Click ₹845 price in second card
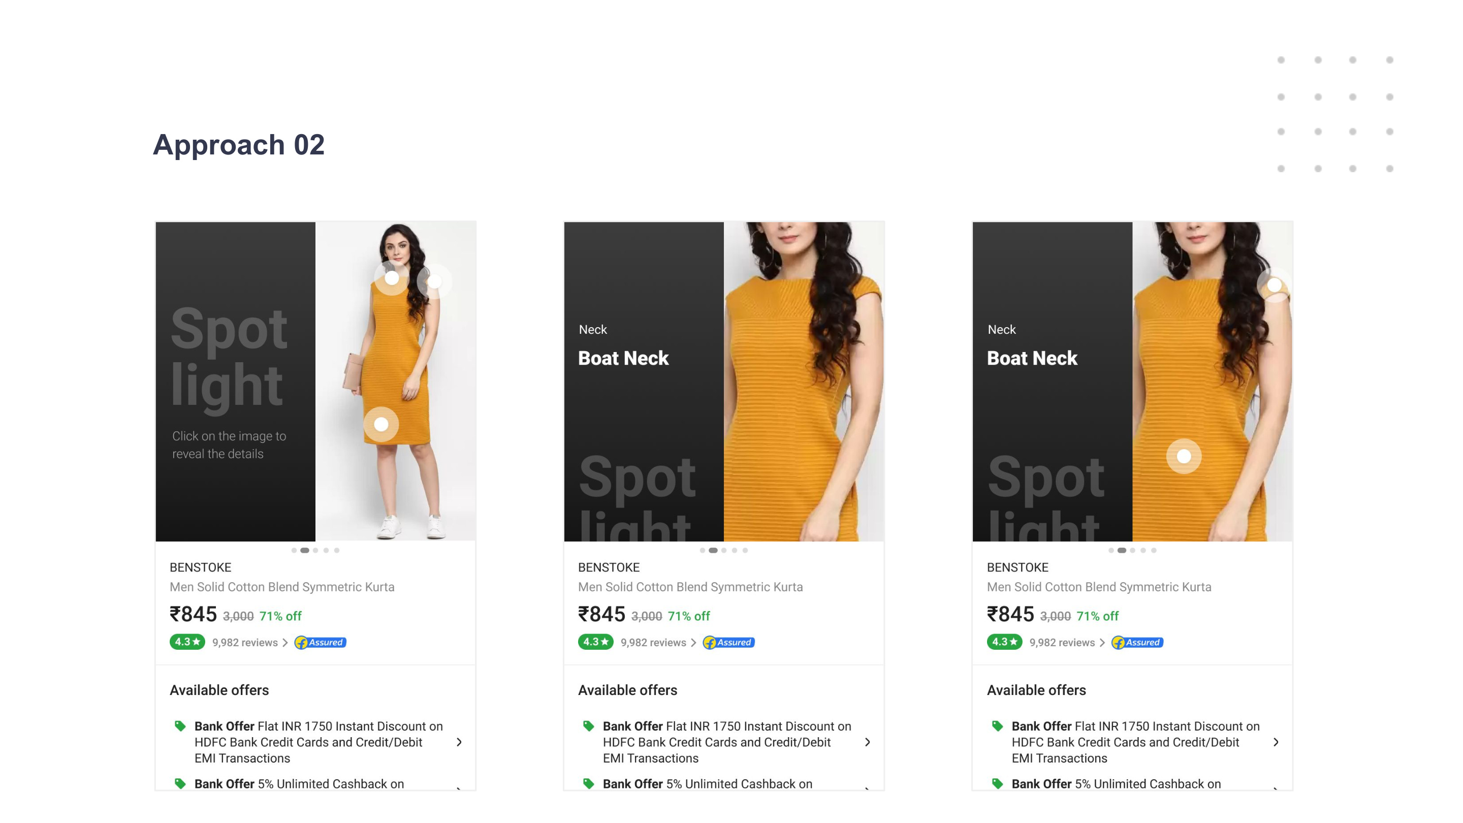This screenshot has width=1463, height=823. (x=601, y=614)
